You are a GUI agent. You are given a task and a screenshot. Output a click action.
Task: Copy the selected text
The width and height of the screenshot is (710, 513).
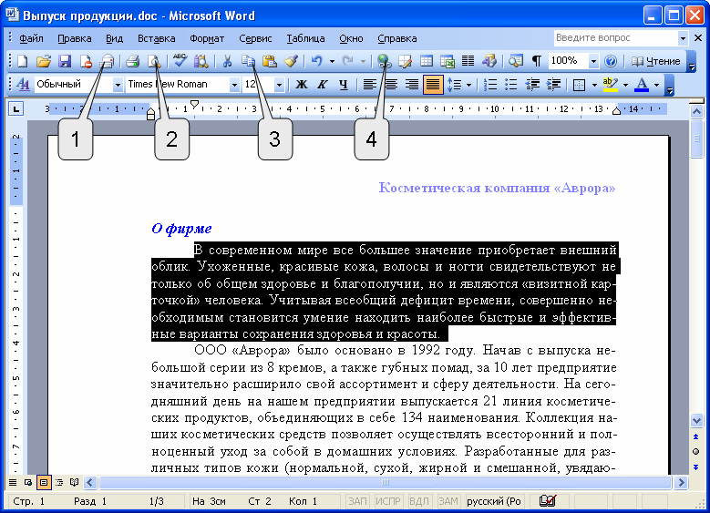(248, 61)
